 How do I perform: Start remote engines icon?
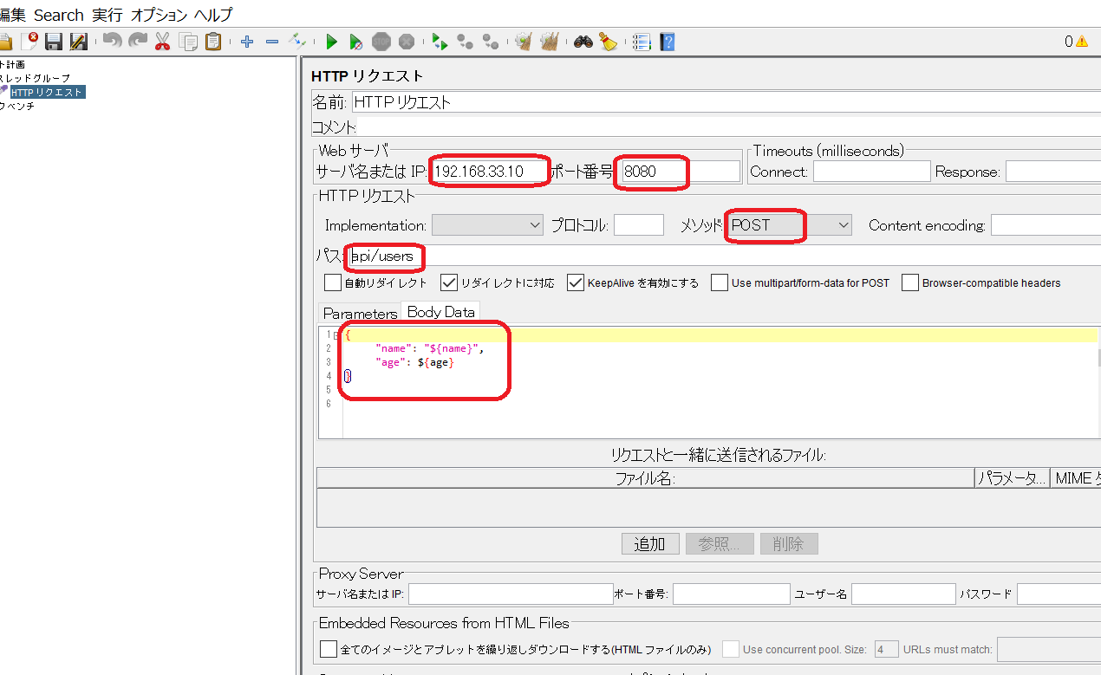(440, 41)
